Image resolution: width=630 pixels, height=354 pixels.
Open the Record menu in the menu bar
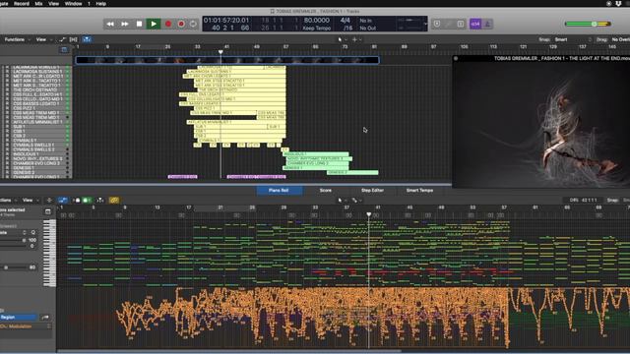point(22,4)
